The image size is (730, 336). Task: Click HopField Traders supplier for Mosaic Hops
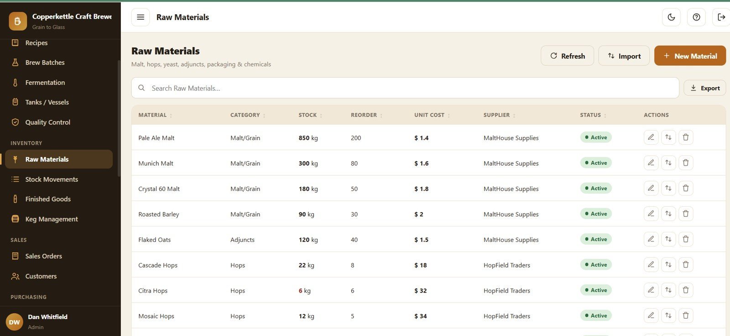tap(507, 316)
